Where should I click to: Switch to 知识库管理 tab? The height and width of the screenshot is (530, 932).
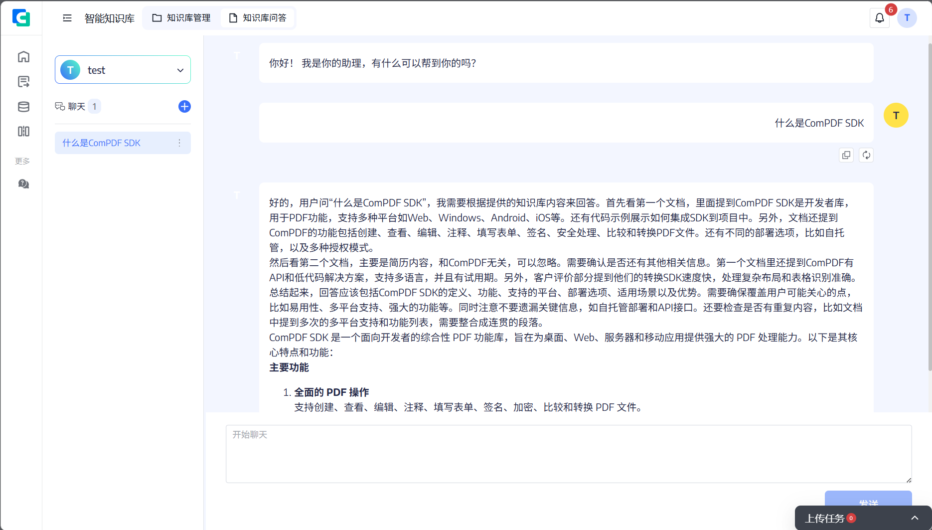click(181, 18)
